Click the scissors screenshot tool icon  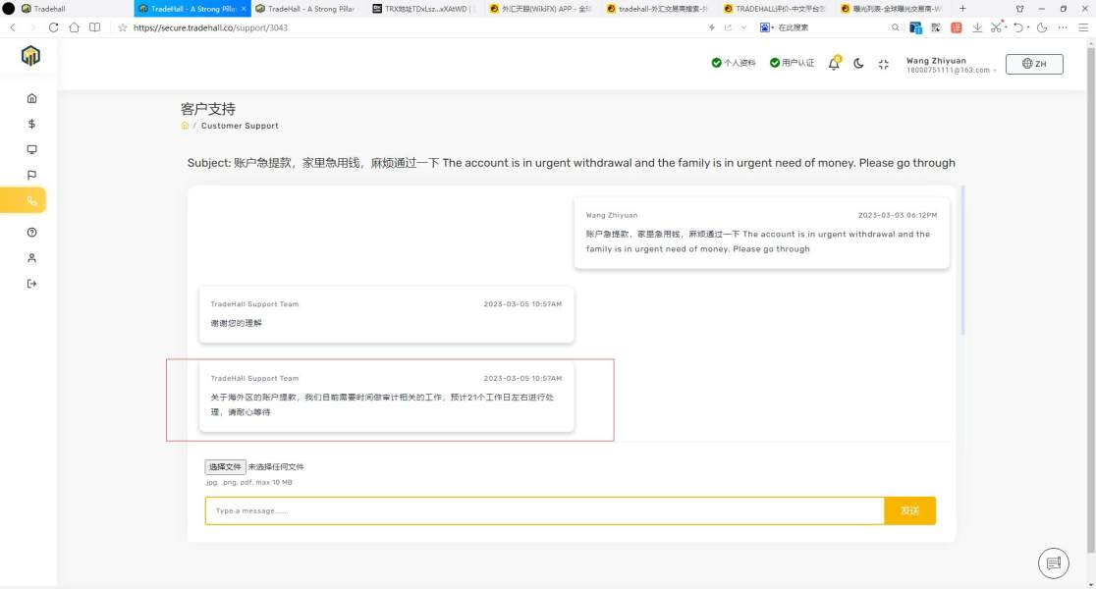coord(996,27)
